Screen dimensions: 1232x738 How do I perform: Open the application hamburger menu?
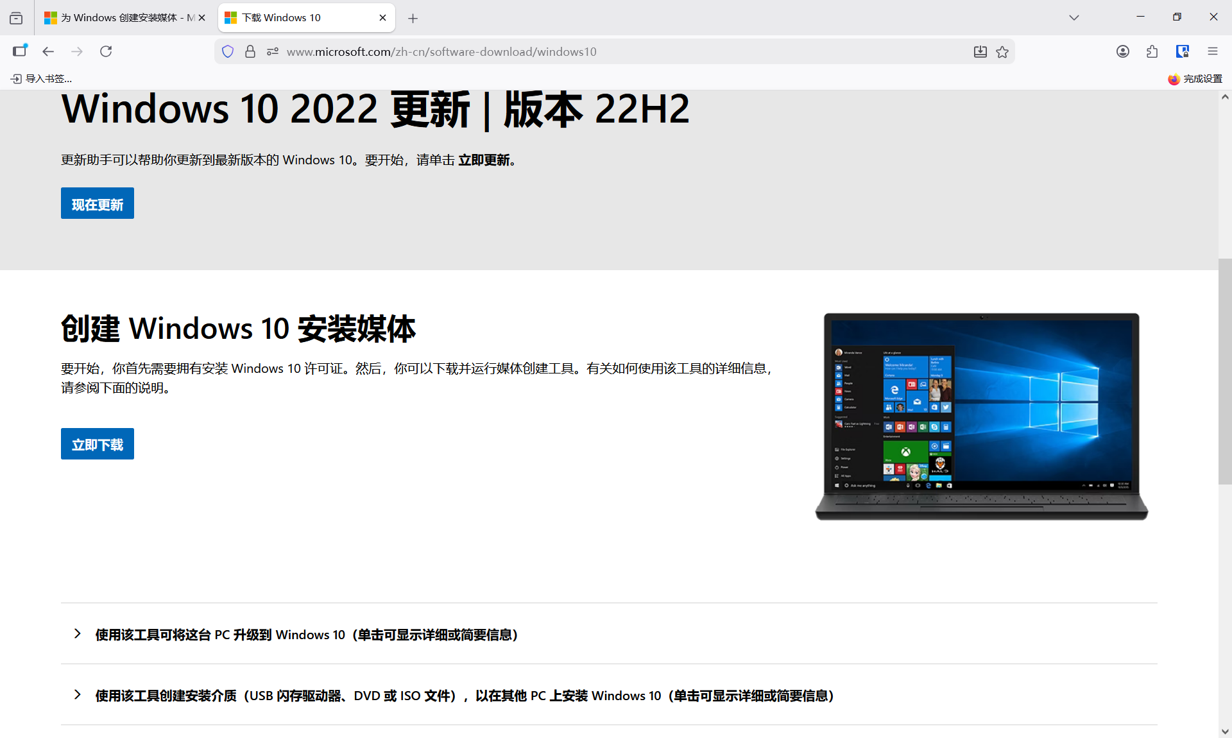point(1213,51)
